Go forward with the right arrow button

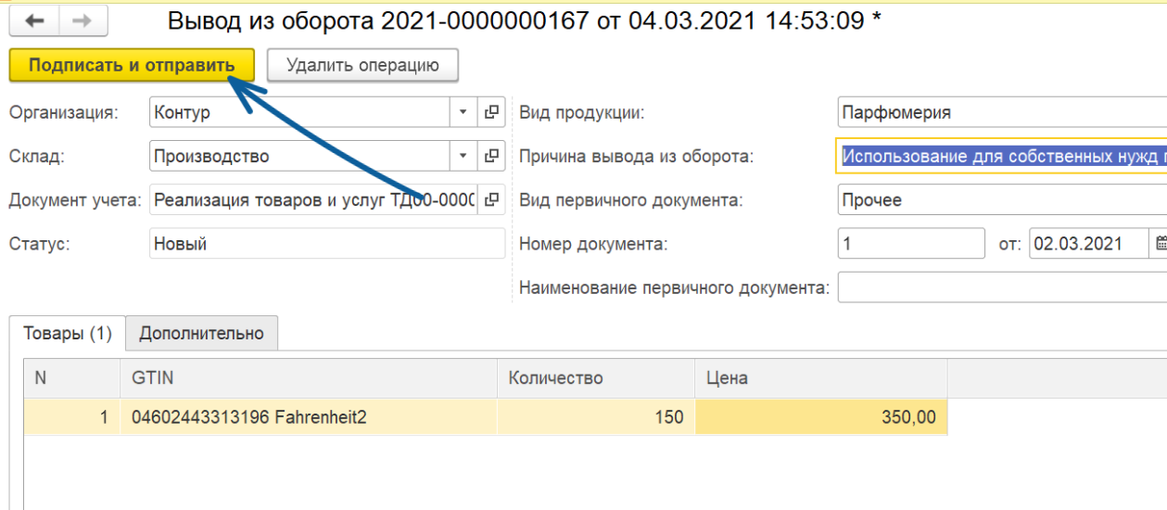[x=82, y=20]
